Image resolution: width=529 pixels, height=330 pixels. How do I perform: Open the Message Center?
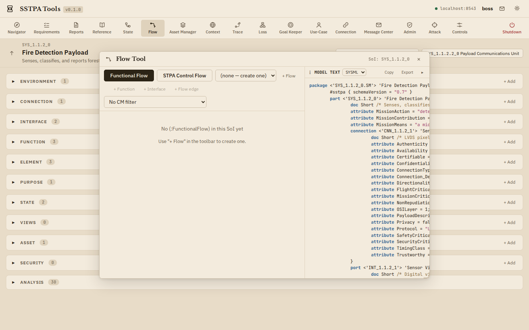[x=378, y=28]
